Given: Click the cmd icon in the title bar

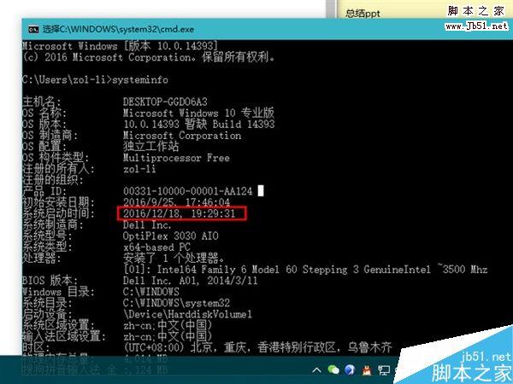Looking at the screenshot, I should coord(32,29).
